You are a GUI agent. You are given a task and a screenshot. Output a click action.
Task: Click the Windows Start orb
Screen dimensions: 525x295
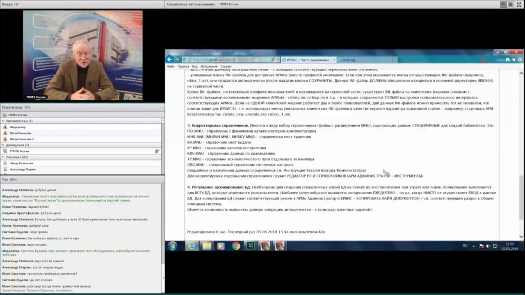[x=172, y=246]
